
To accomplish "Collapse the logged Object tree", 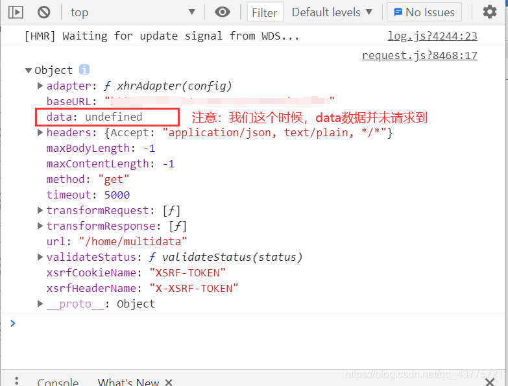I will pos(29,70).
